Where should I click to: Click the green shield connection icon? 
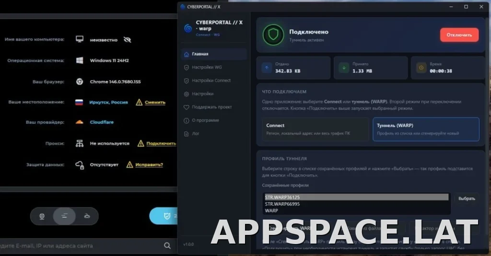pos(273,35)
